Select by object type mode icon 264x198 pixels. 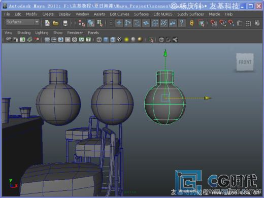pyautogui.click(x=91, y=23)
